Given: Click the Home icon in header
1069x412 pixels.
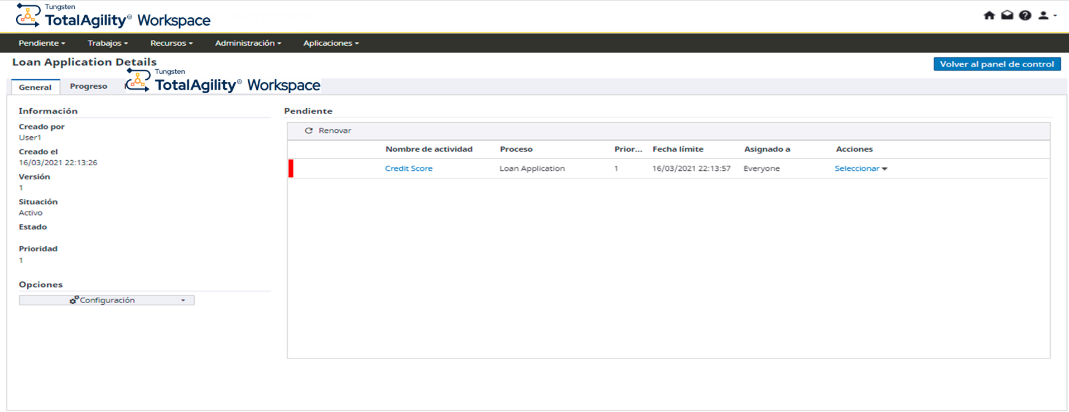Looking at the screenshot, I should [989, 16].
